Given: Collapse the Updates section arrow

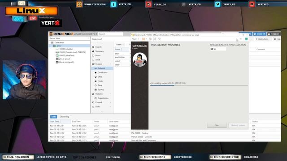Looking at the screenshot, I should point(110,94).
